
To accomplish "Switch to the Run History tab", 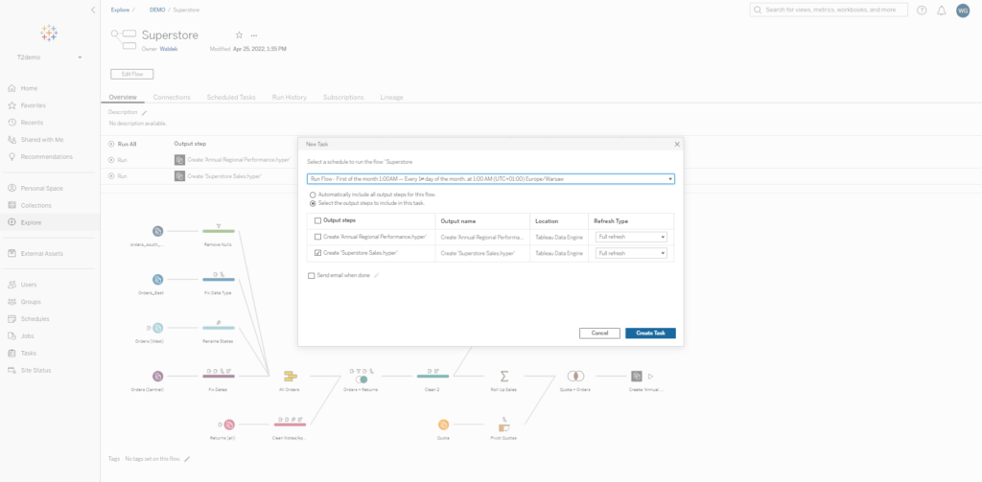I will (289, 97).
